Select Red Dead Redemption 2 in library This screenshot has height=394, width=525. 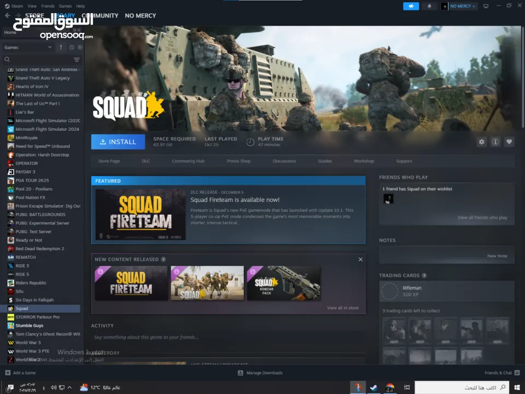tap(39, 248)
